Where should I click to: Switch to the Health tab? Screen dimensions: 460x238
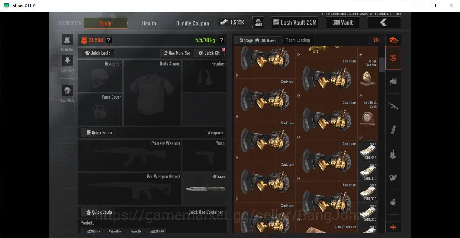(x=149, y=23)
